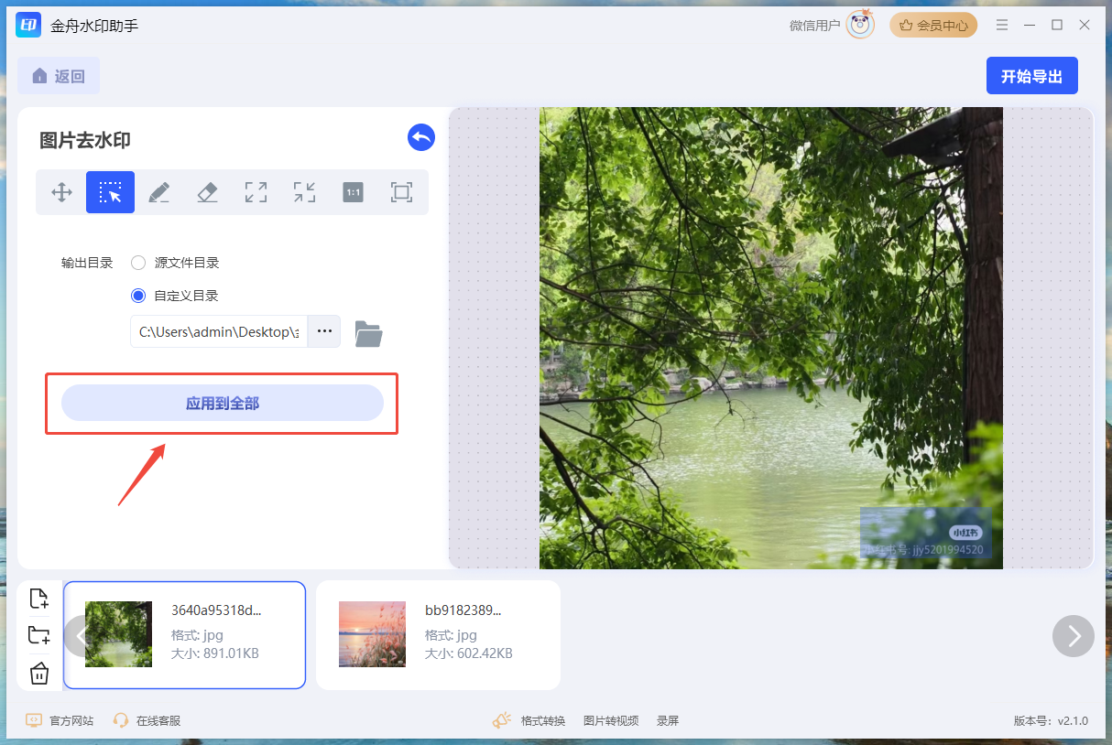Click the megaphone icon beside 格式转换
Viewport: 1112px width, 745px height.
(502, 720)
